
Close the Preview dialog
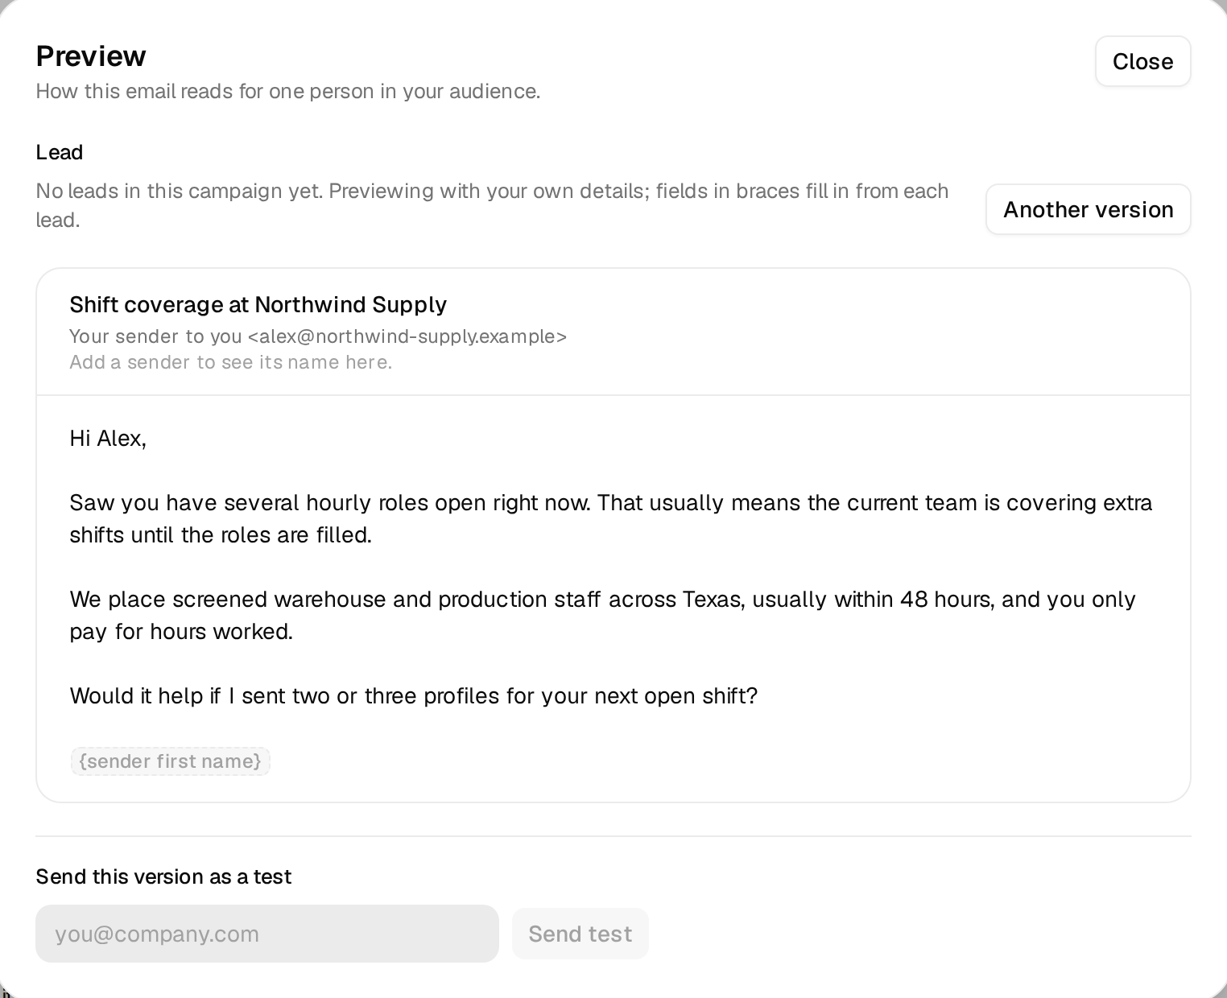tap(1142, 61)
